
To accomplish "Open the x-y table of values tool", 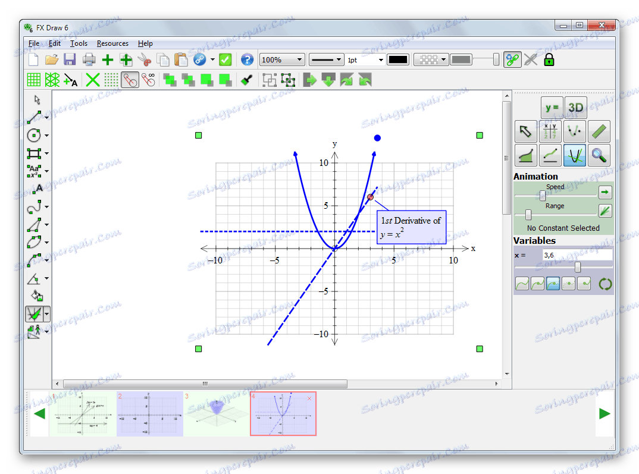I will pos(550,131).
